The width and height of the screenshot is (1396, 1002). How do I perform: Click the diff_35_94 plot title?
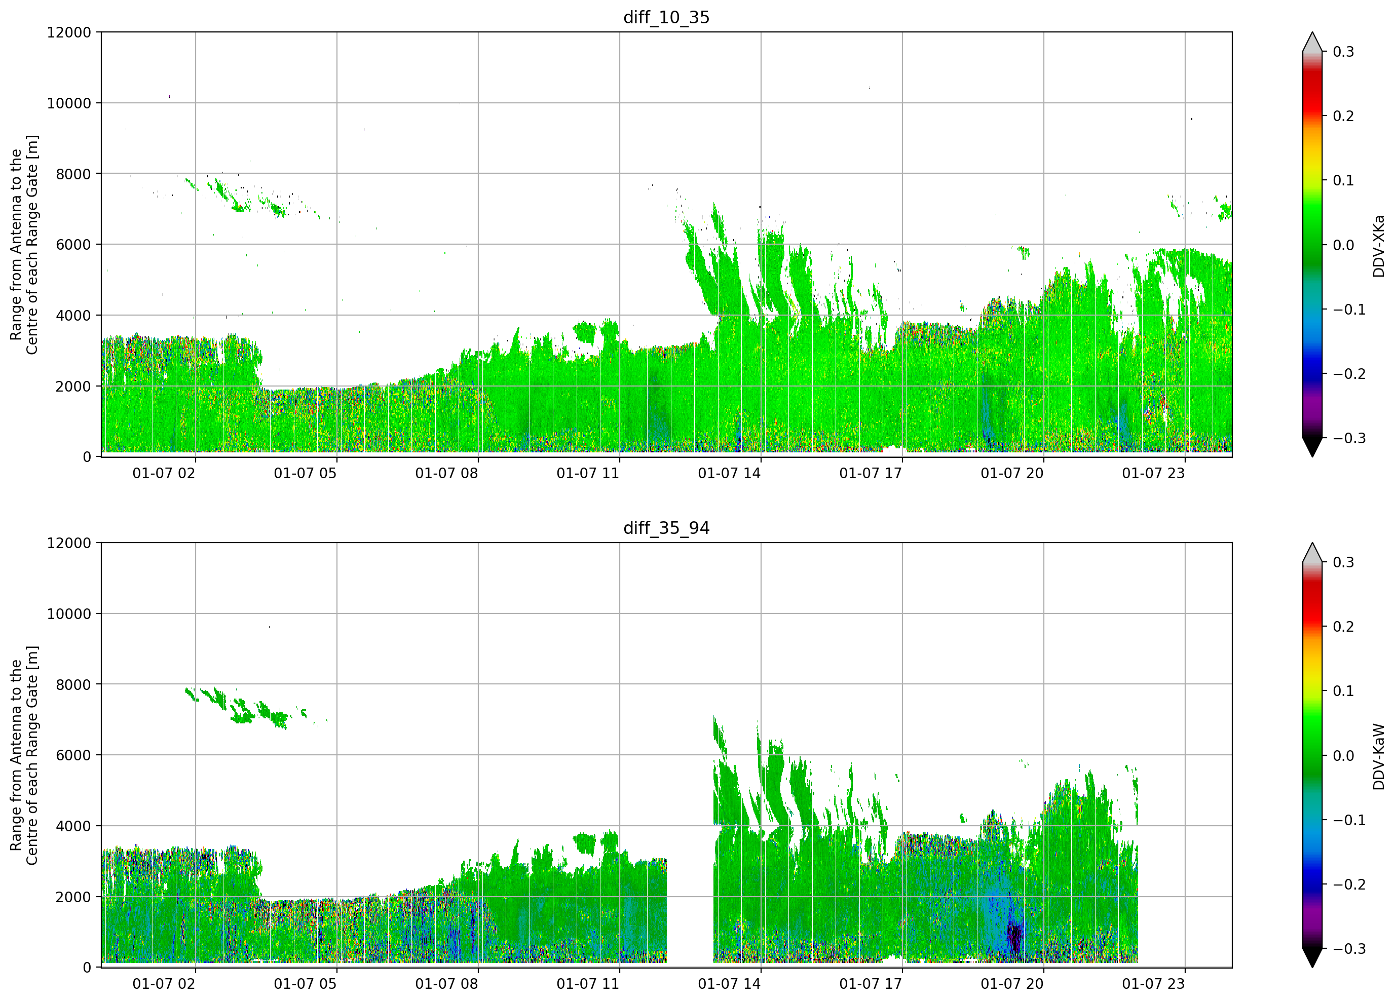667,528
